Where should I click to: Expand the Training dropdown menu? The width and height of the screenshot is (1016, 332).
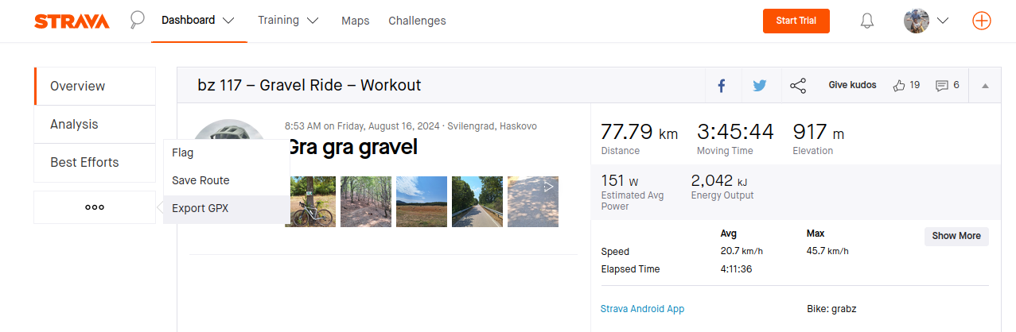(x=288, y=21)
